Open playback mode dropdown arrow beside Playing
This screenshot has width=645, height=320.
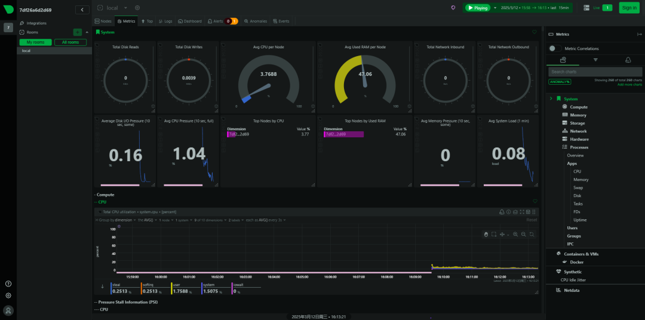pos(495,8)
